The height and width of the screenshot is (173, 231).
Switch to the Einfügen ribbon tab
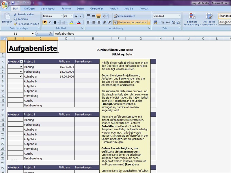click(x=29, y=9)
